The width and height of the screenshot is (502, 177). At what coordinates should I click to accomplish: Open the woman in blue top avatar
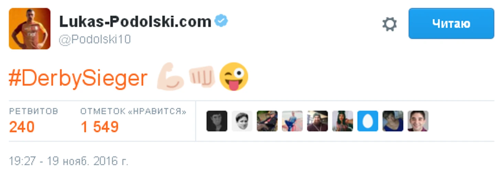[x=393, y=121]
